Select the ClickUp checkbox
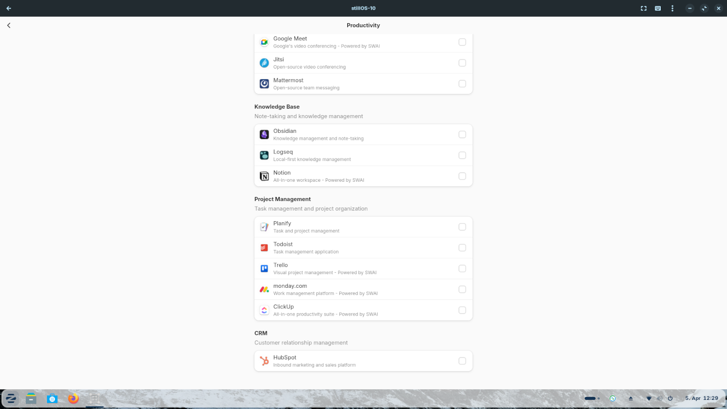 pyautogui.click(x=462, y=310)
